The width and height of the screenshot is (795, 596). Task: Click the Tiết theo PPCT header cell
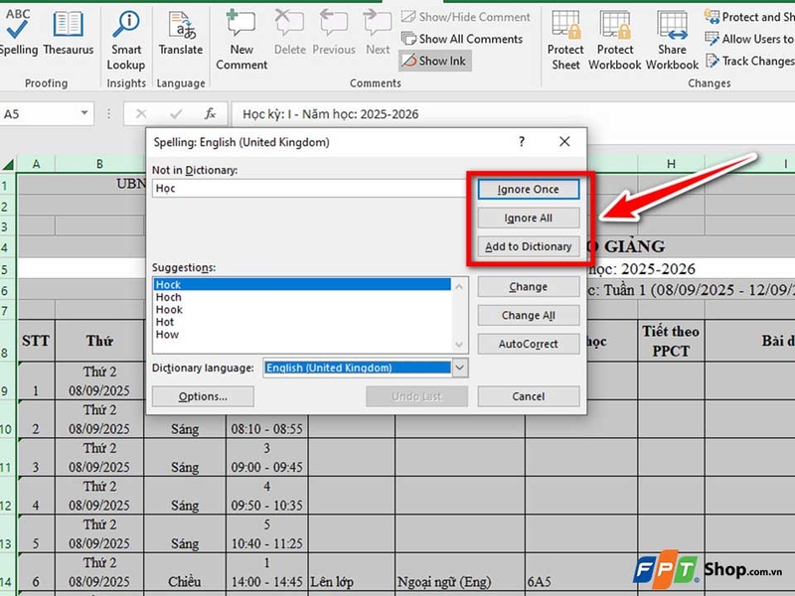[671, 341]
